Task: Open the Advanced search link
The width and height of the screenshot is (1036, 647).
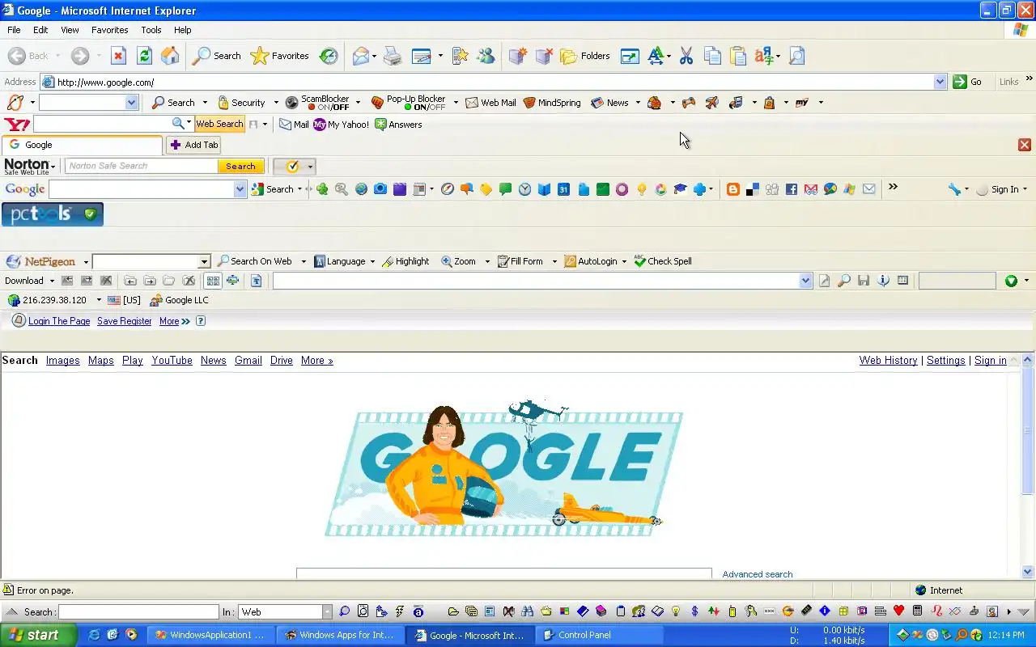Action: (758, 574)
